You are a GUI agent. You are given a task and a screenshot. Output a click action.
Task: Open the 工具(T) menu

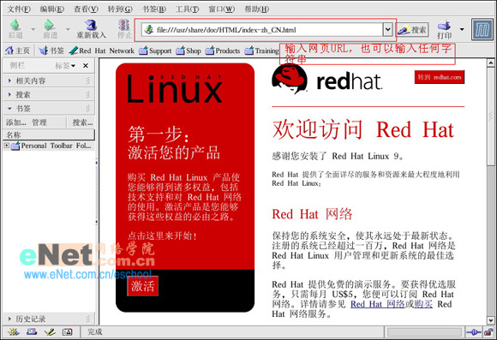coord(188,9)
